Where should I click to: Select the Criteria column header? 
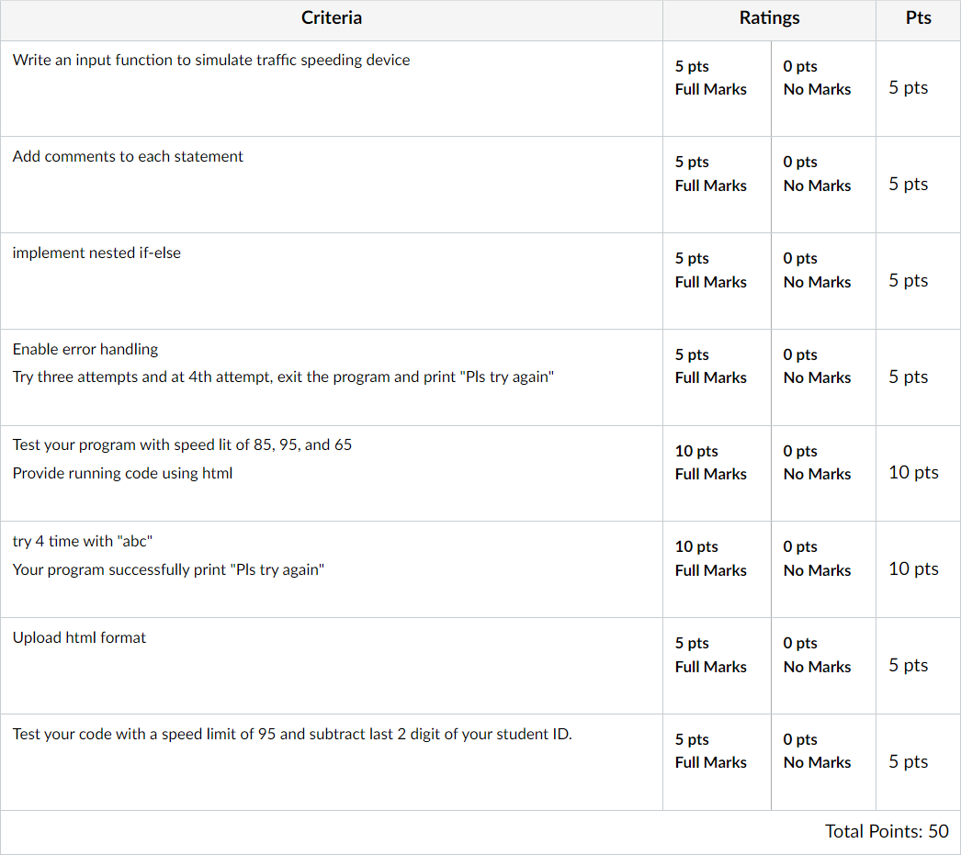point(332,18)
